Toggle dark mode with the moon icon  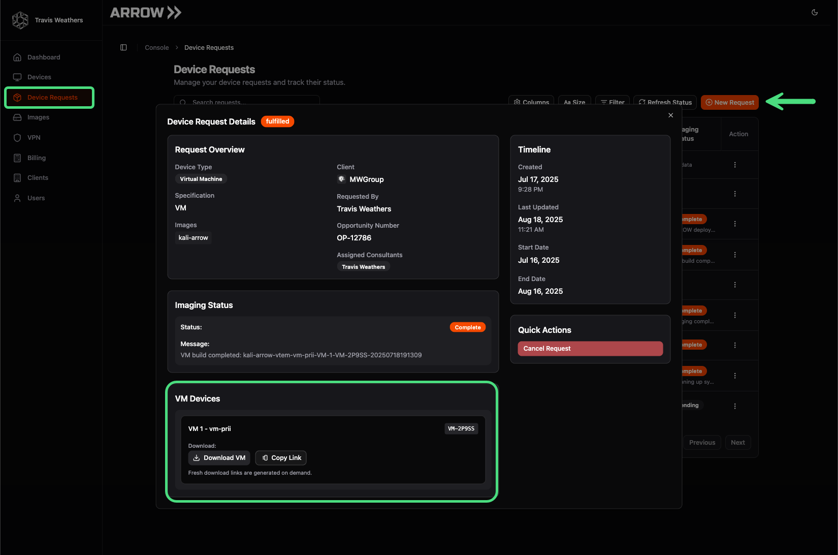815,12
